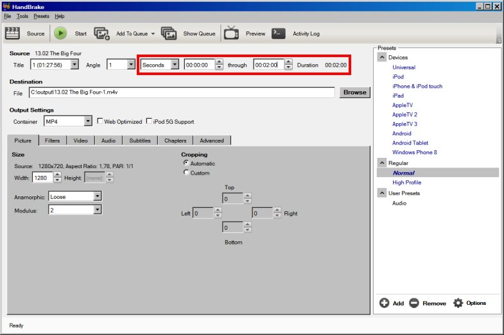Select Automatic cropping radio button
This screenshot has width=504, height=335.
point(186,163)
